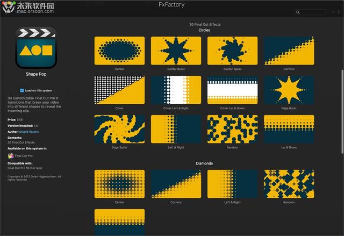Select the Cover Left & Right thumbnail
Screen dimensions: 344x236
[176, 90]
